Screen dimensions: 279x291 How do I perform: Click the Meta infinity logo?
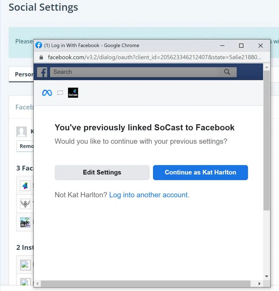(x=47, y=93)
